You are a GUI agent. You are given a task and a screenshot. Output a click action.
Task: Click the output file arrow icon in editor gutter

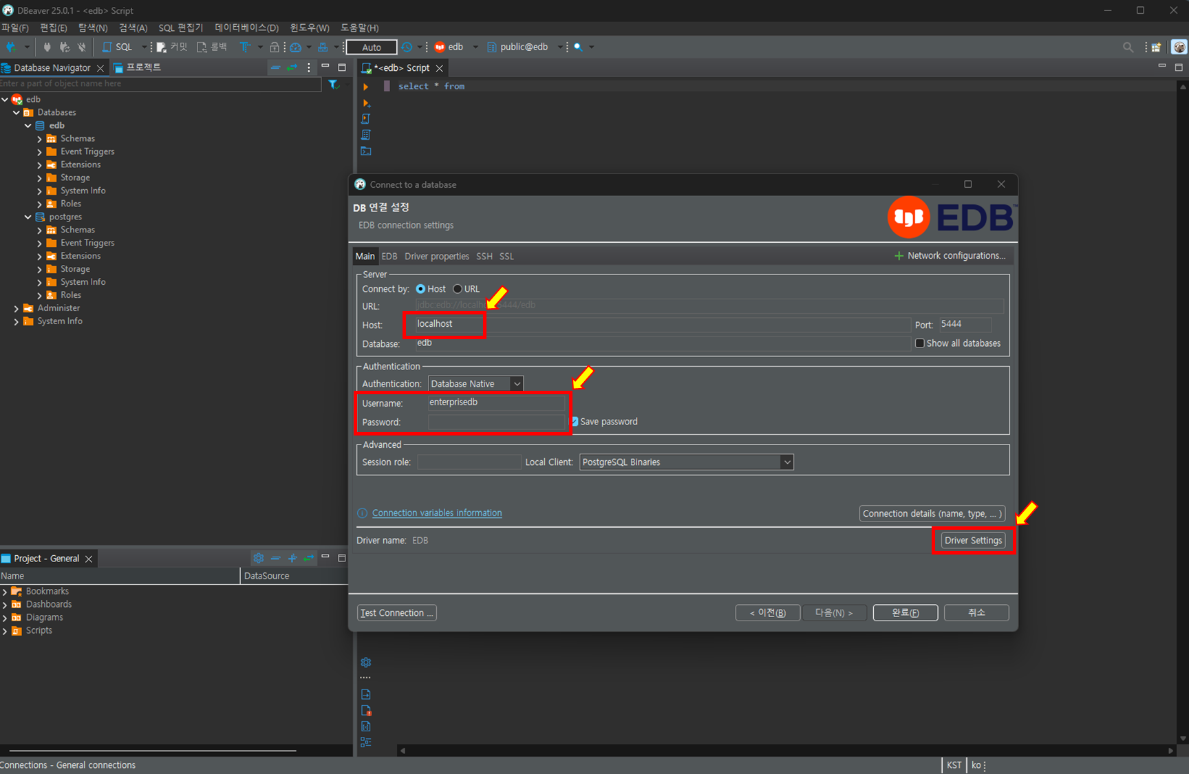[x=366, y=694]
